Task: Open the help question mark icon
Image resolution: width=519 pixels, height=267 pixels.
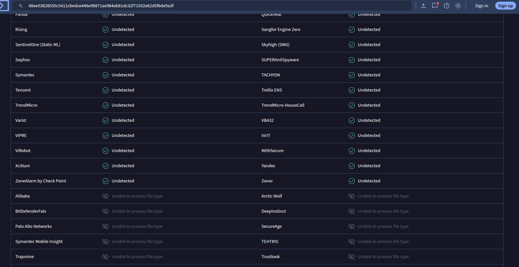Action: pos(447,6)
